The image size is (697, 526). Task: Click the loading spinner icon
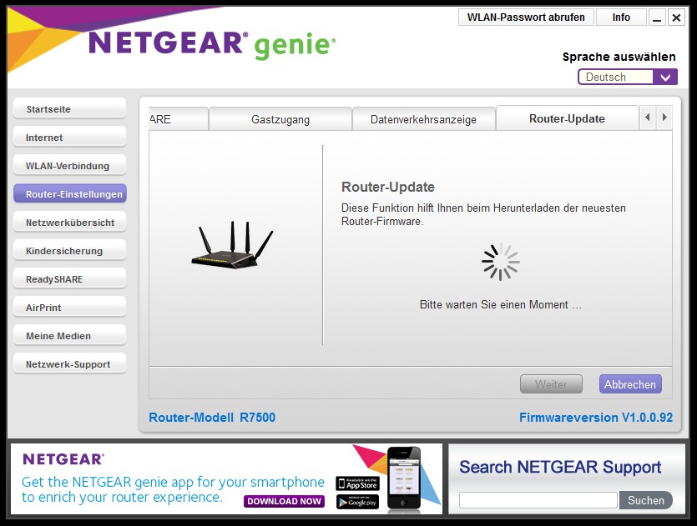[501, 262]
